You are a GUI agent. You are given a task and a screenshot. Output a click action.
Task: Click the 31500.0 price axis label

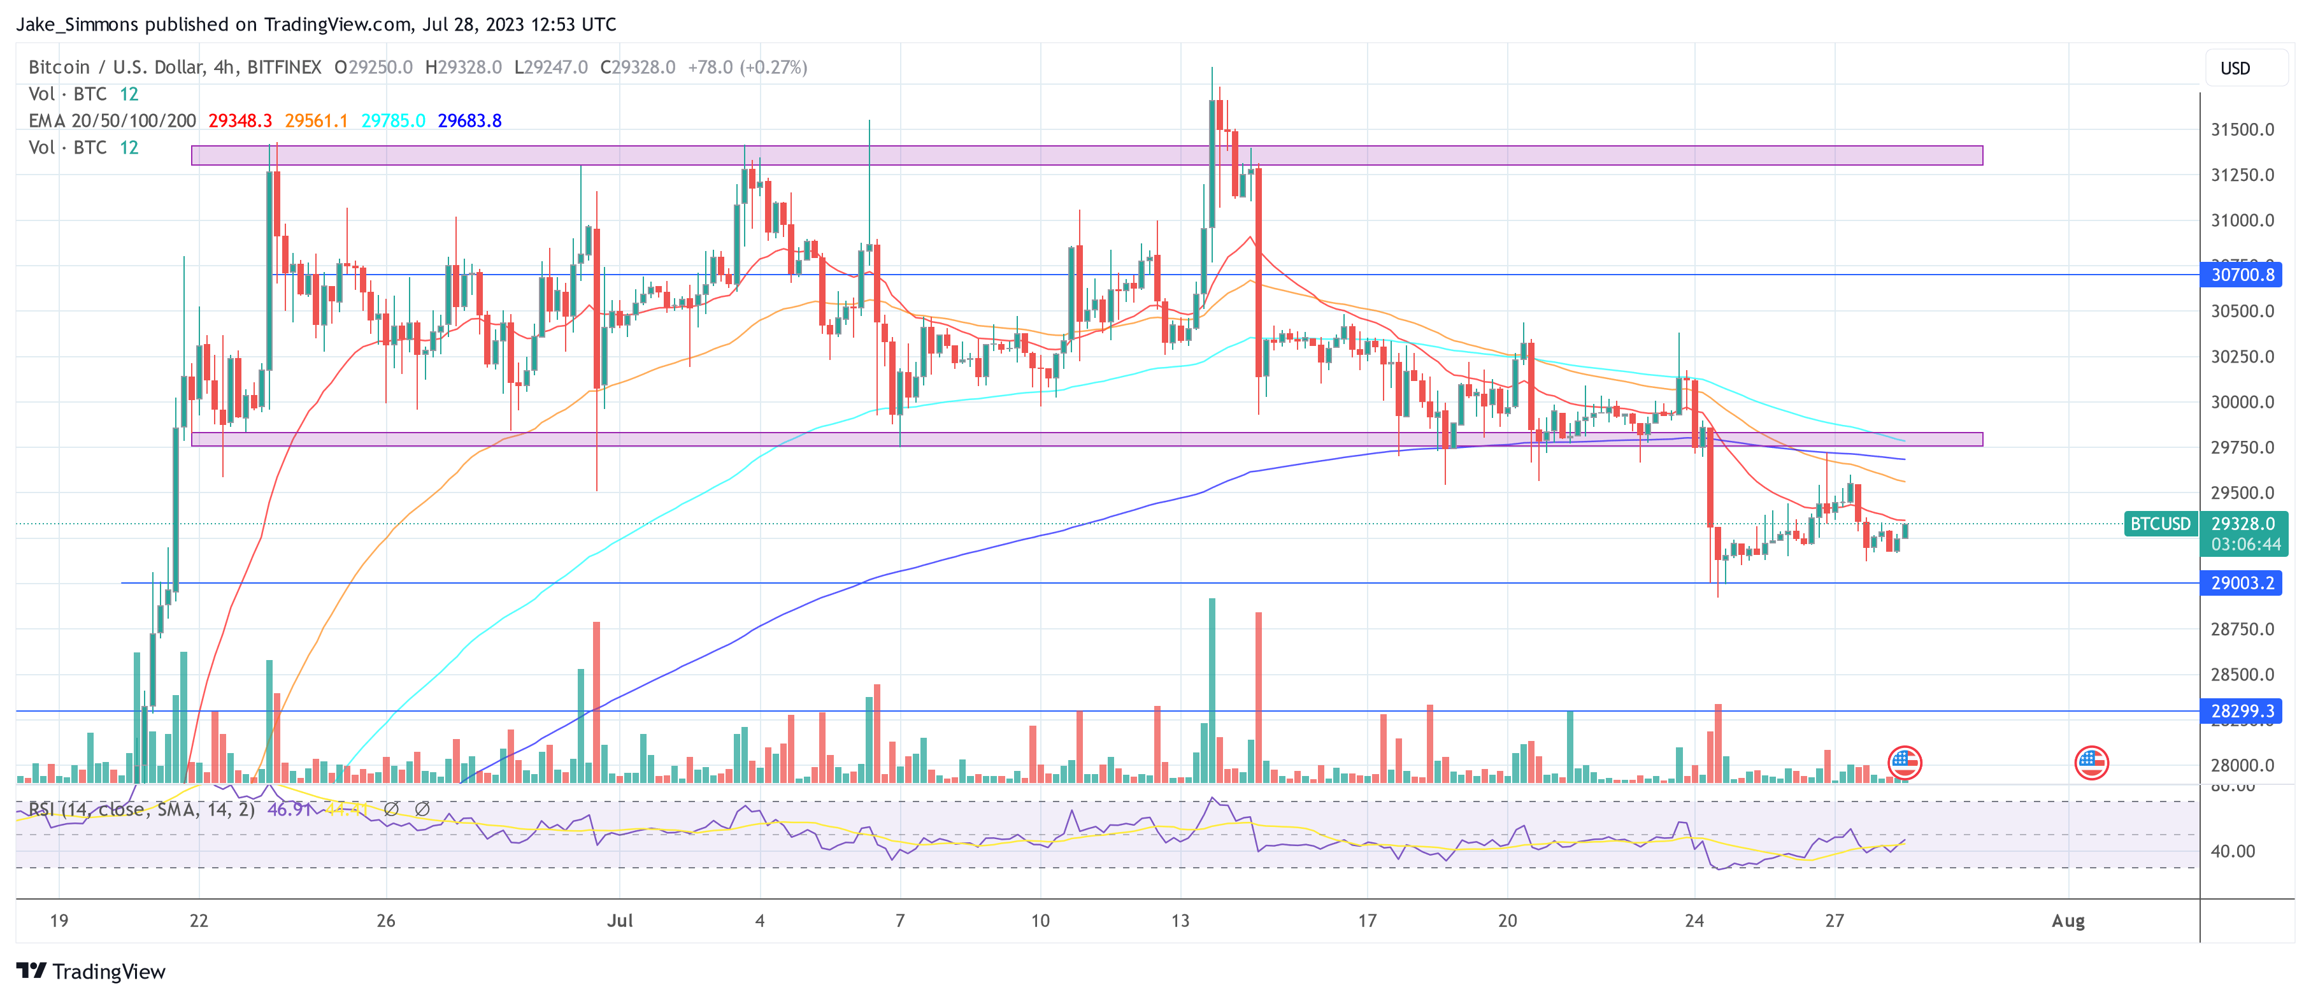[x=2242, y=129]
